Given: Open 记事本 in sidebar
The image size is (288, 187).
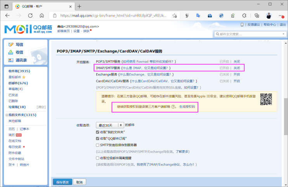Looking at the screenshot, I should click(x=24, y=129).
